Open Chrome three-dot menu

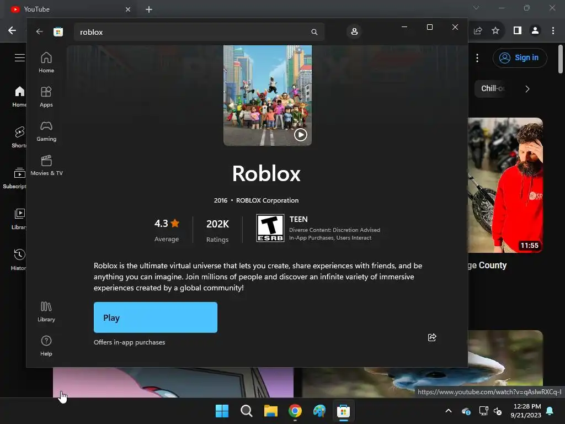click(x=553, y=31)
